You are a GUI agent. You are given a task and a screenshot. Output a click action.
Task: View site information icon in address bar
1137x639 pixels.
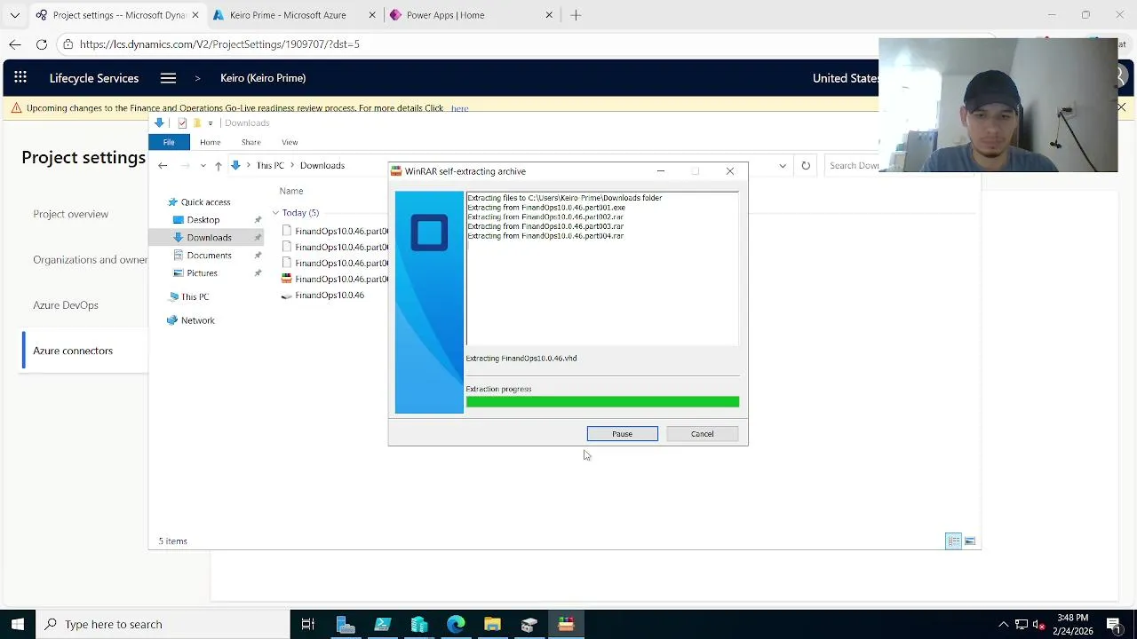(68, 44)
